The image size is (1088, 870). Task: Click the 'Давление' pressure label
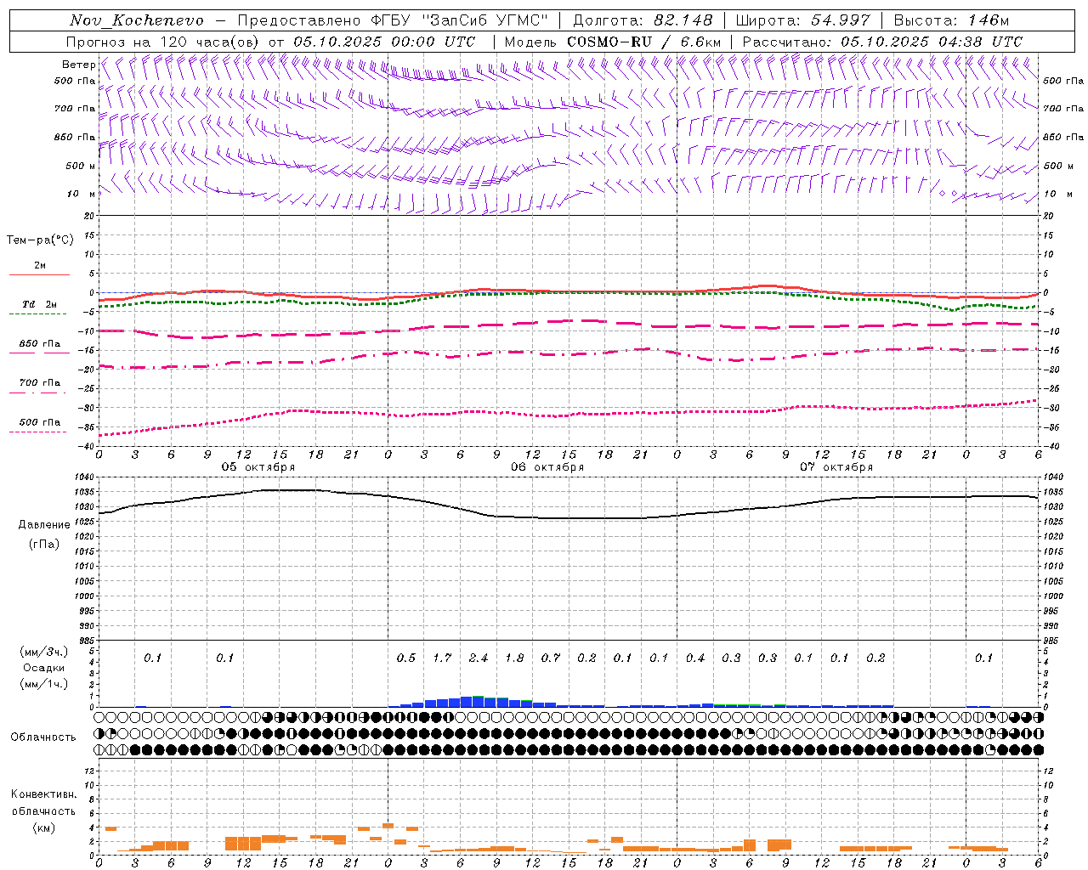[44, 525]
